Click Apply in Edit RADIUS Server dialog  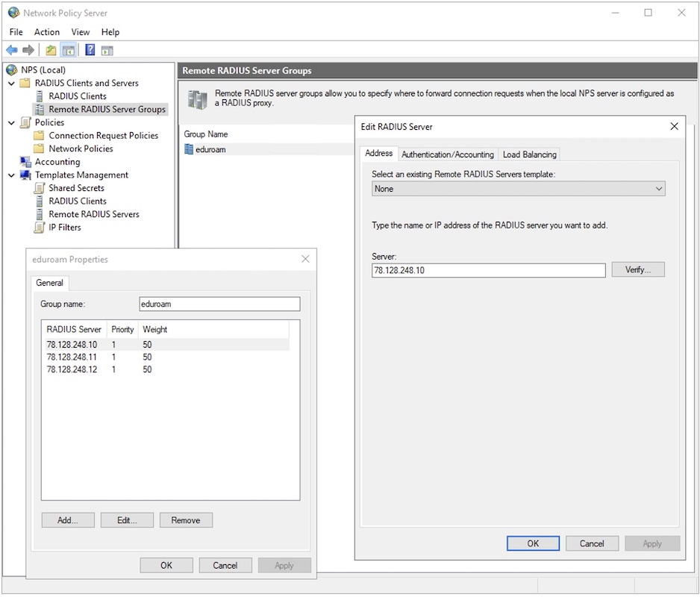(652, 543)
